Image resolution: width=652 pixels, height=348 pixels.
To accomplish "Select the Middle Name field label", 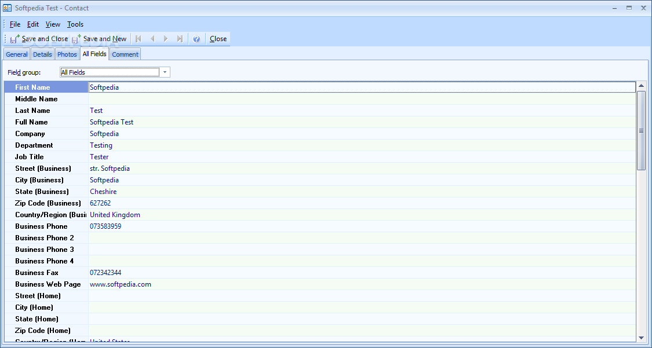I will pyautogui.click(x=46, y=99).
